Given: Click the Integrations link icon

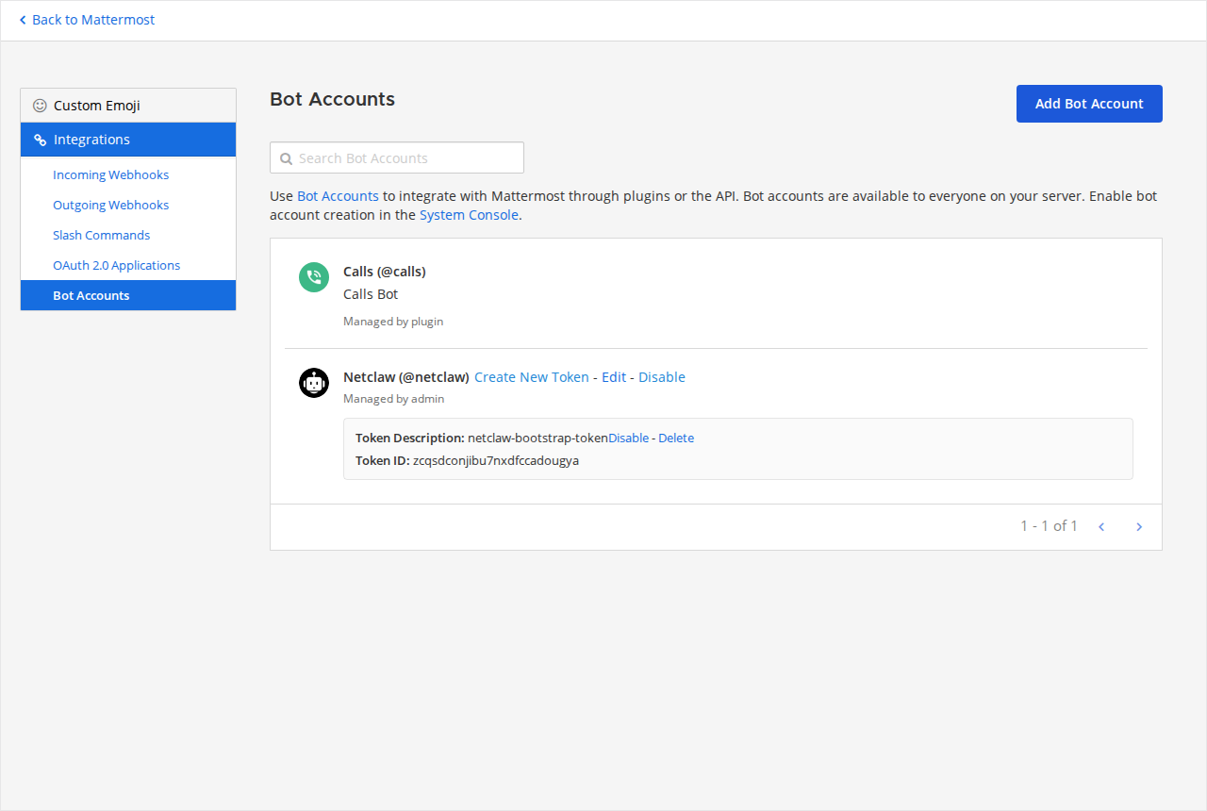Looking at the screenshot, I should pos(40,140).
